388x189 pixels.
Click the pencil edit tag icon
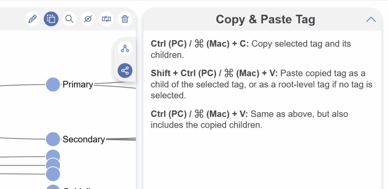(33, 19)
